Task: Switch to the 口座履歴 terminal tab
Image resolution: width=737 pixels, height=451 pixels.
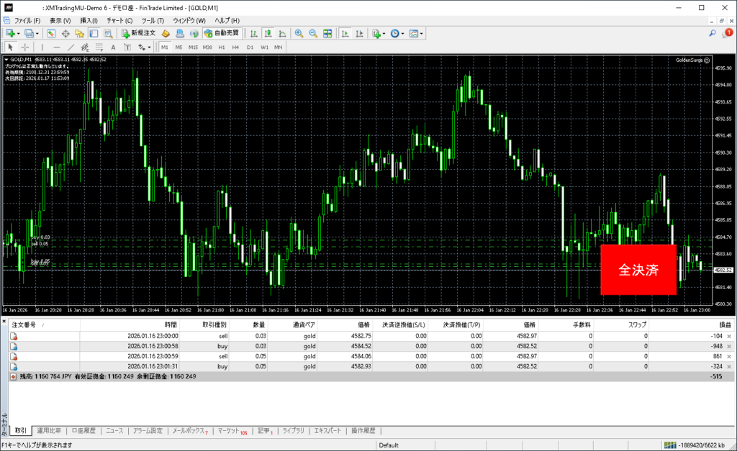Action: point(84,431)
